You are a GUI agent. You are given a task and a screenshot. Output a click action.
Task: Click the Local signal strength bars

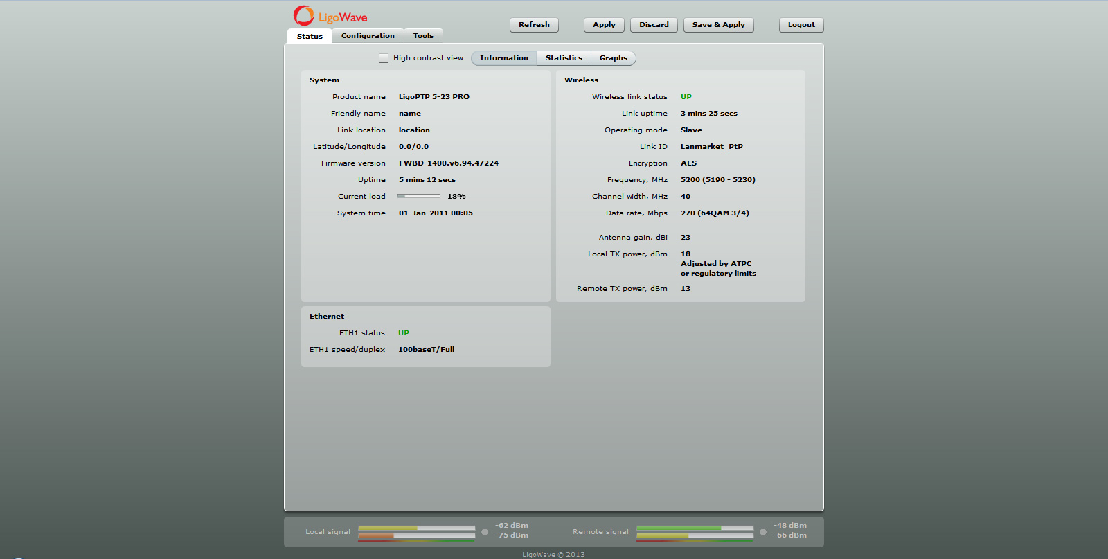coord(416,532)
